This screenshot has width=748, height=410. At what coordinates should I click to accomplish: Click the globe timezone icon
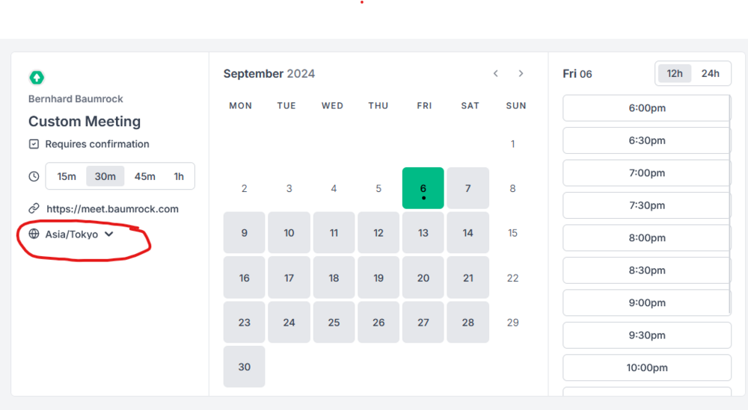point(34,234)
